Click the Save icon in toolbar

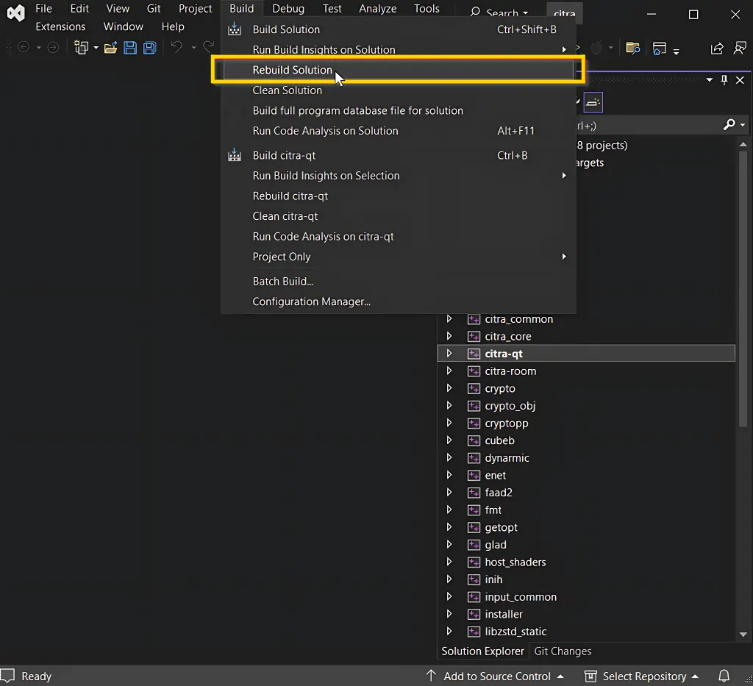pos(130,48)
